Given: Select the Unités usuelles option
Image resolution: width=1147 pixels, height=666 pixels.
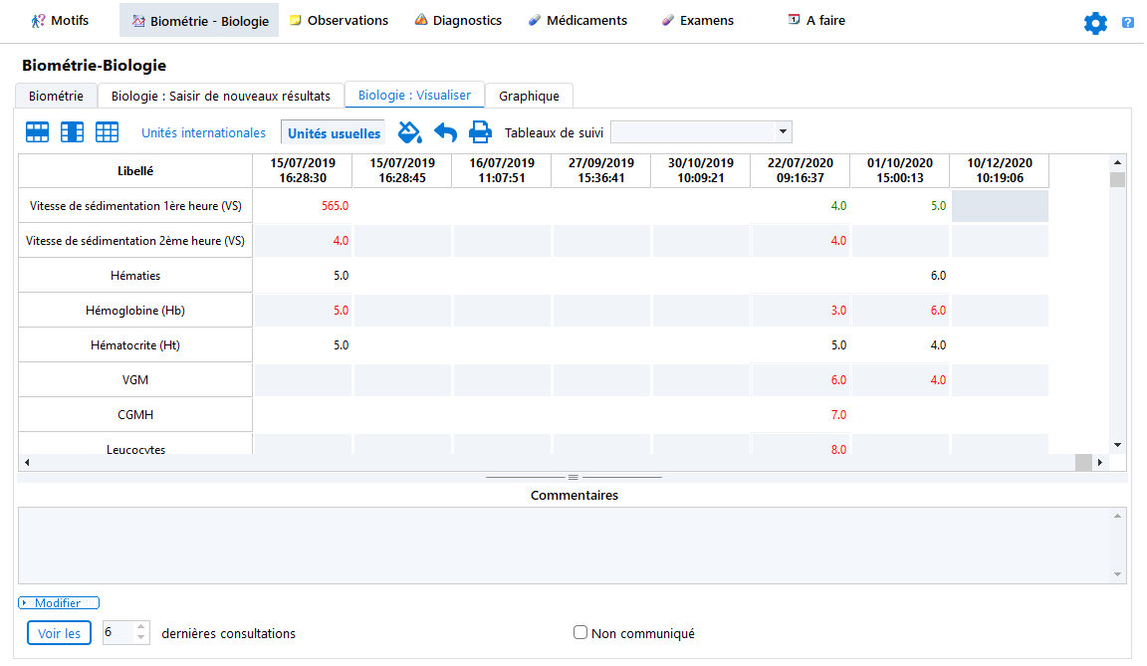Looking at the screenshot, I should point(334,133).
